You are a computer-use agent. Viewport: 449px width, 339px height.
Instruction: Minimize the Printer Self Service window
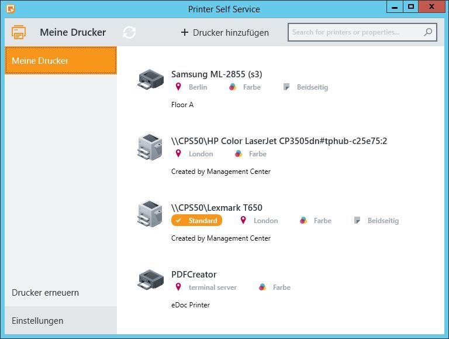395,6
